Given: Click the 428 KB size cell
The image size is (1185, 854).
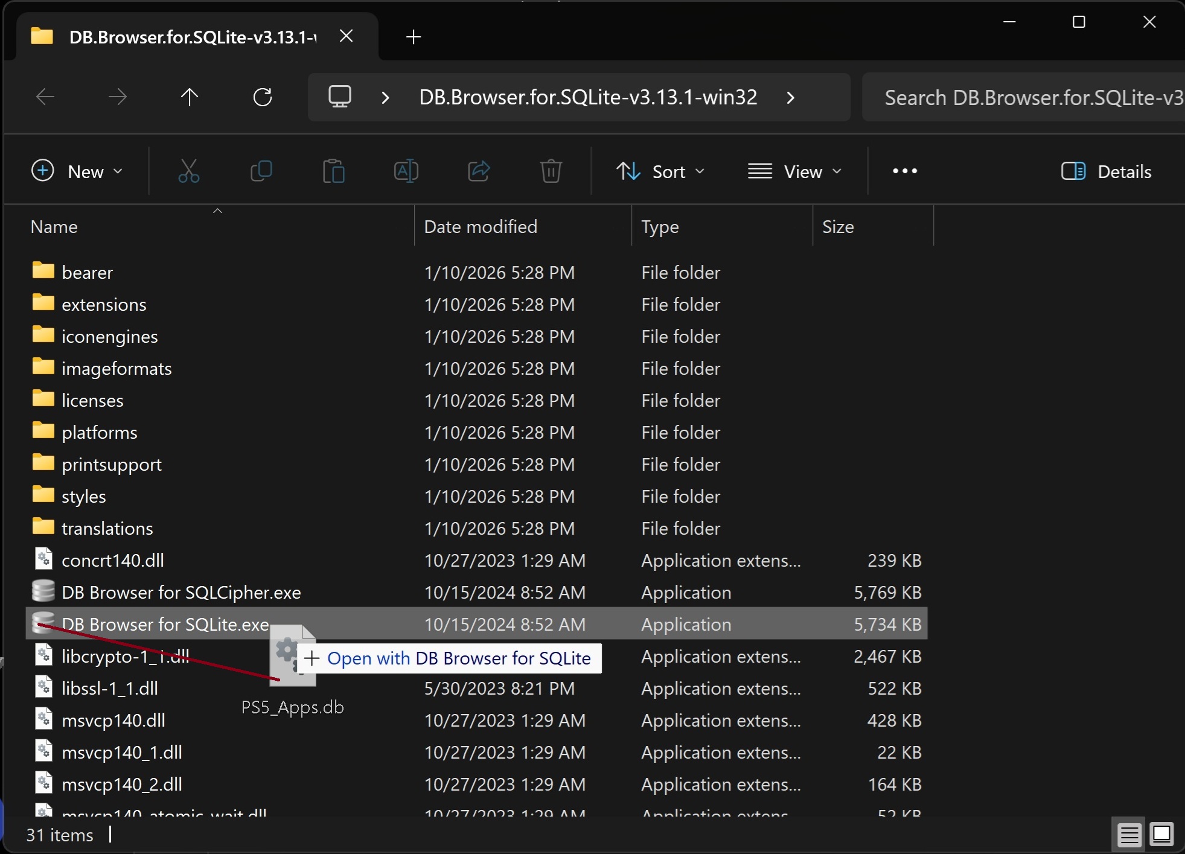Looking at the screenshot, I should click(894, 721).
